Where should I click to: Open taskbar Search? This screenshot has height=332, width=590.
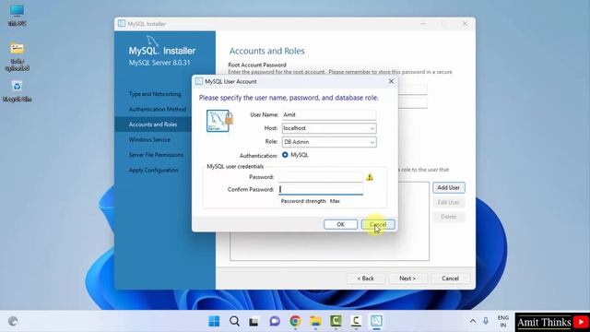coord(234,321)
